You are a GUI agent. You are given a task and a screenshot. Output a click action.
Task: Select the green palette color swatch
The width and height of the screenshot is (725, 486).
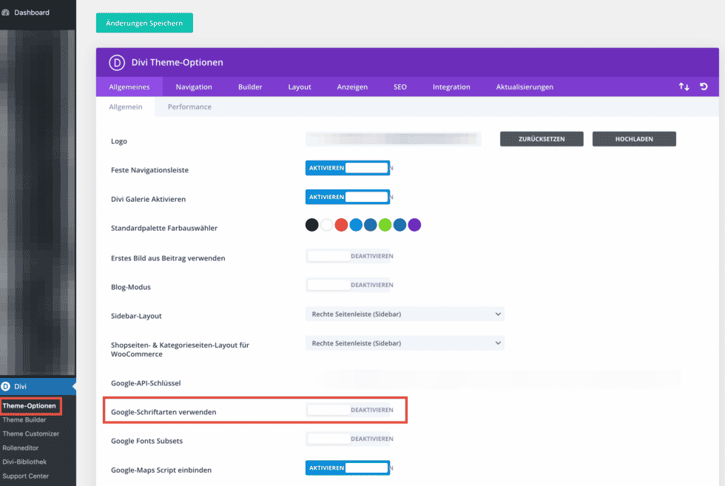[x=385, y=225]
